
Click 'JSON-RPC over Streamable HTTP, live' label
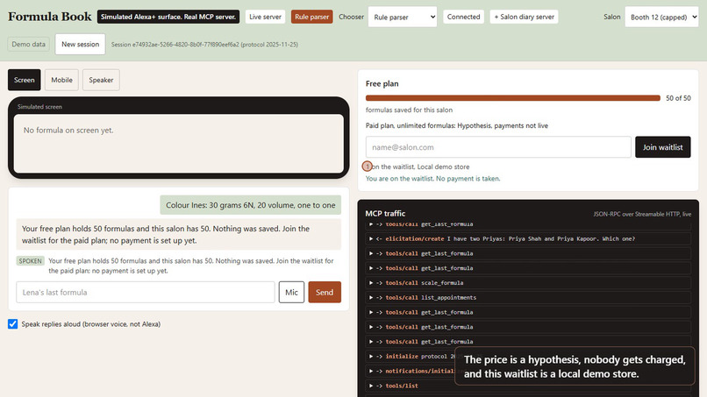[x=642, y=214]
